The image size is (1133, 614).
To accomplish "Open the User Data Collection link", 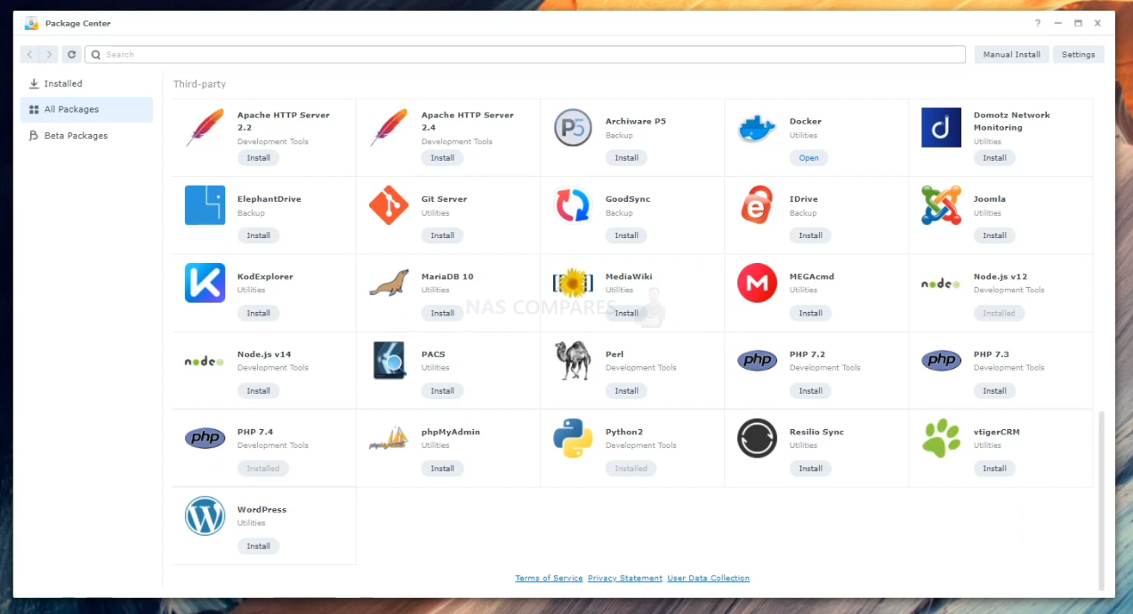I will [709, 578].
